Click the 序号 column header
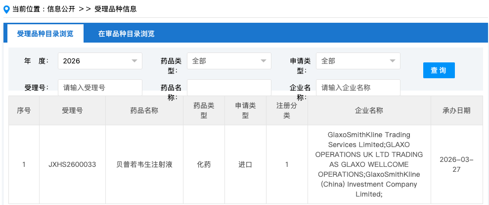The image size is (489, 205). click(x=24, y=110)
